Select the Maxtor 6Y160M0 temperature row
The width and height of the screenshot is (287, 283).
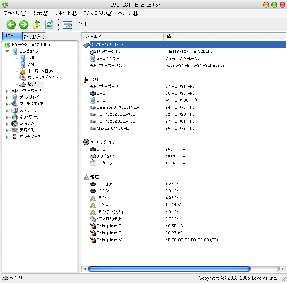pos(184,128)
